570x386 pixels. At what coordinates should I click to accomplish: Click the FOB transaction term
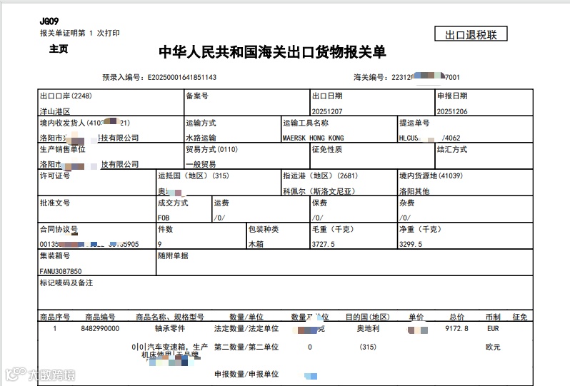(x=164, y=218)
